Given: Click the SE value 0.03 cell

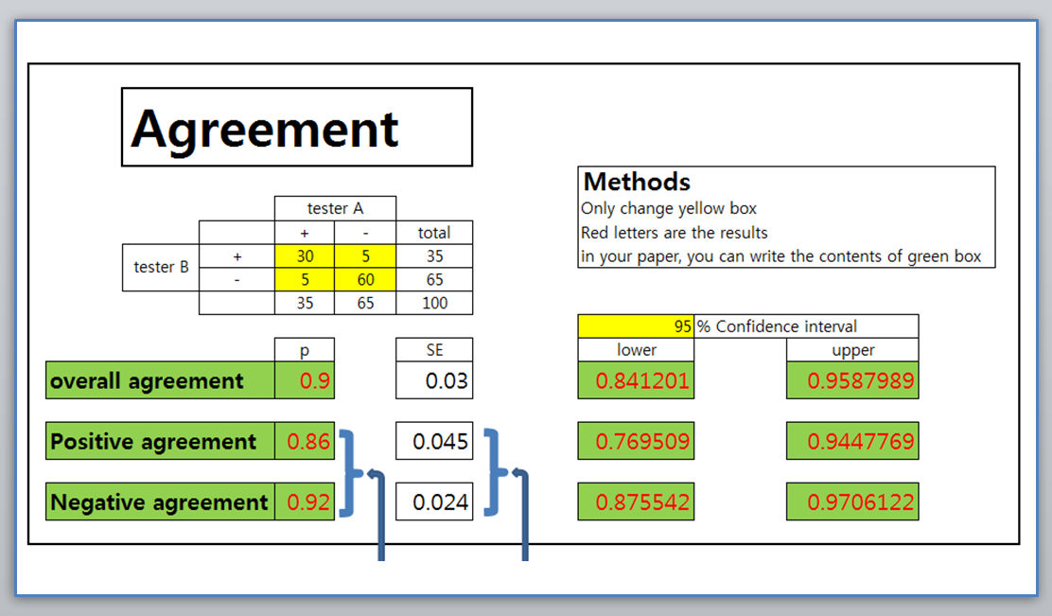Looking at the screenshot, I should [433, 379].
